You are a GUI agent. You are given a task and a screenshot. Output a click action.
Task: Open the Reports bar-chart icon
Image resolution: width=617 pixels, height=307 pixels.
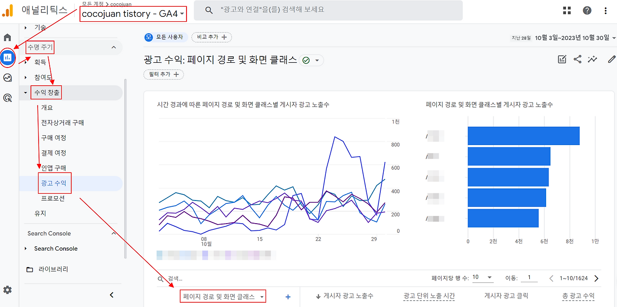[x=7, y=58]
